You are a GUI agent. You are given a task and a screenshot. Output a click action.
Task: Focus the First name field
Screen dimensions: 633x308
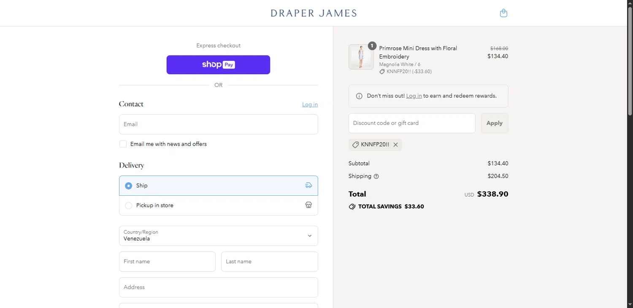(x=167, y=262)
